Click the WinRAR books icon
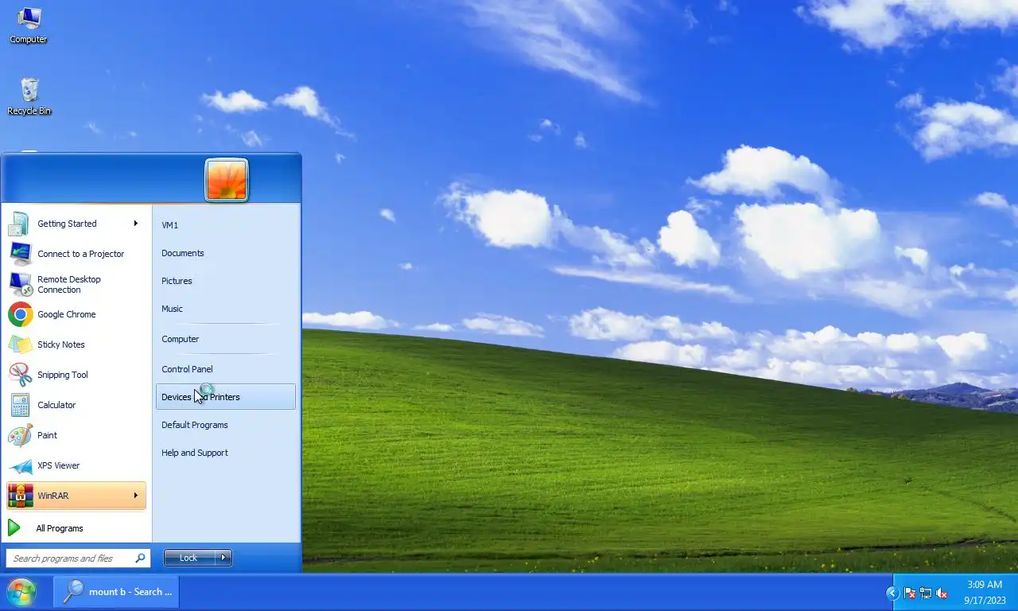This screenshot has height=611, width=1018. tap(20, 496)
